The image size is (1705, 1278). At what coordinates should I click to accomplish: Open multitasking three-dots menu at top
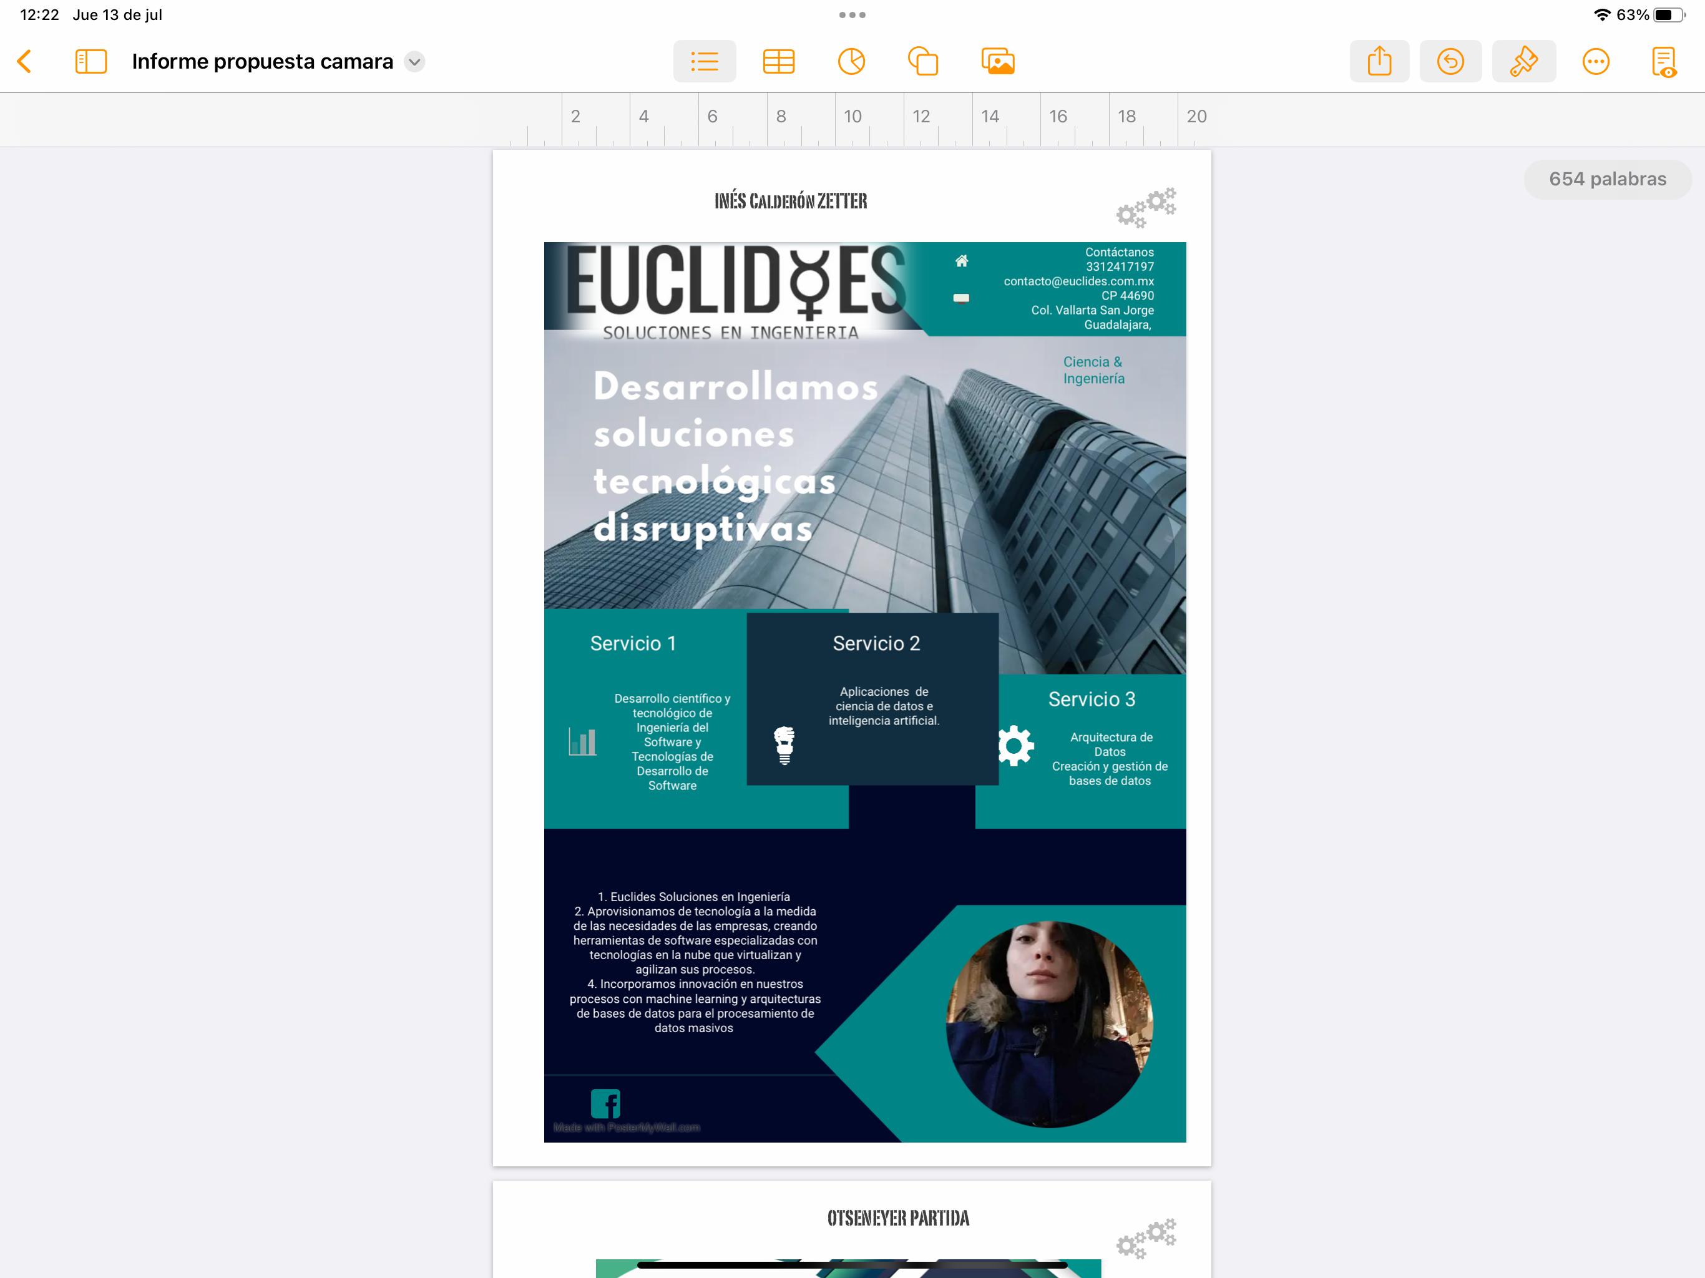pyautogui.click(x=852, y=14)
